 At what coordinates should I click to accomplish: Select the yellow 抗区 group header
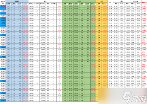(102, 1)
